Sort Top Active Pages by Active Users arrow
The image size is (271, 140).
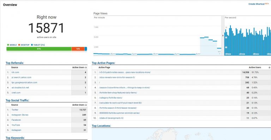tap(269, 67)
